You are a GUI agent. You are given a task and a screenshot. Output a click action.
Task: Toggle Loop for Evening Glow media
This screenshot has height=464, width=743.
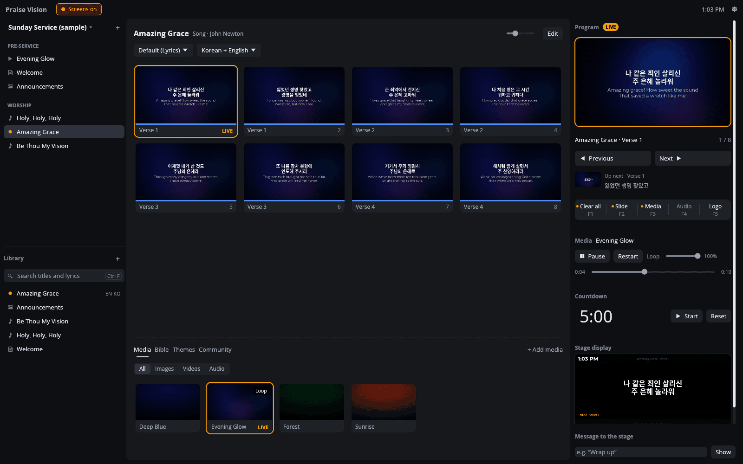click(653, 257)
